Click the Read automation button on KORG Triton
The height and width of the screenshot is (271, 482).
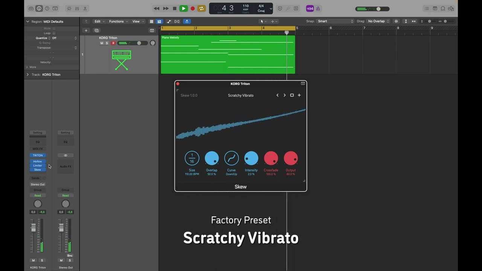click(x=38, y=196)
